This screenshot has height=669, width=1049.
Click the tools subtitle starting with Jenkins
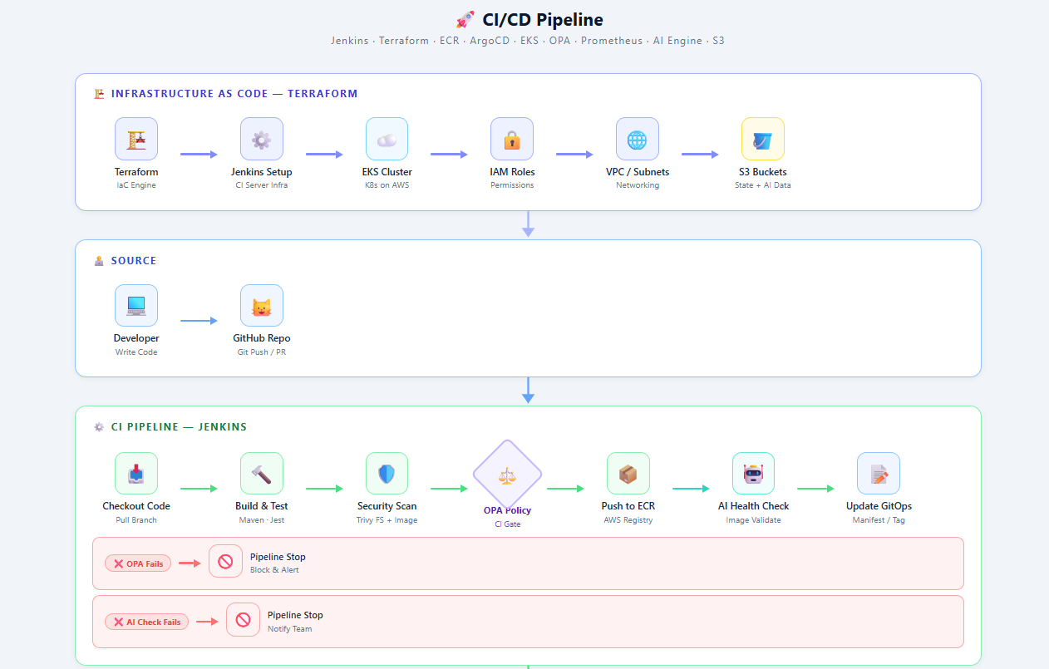pyautogui.click(x=528, y=40)
